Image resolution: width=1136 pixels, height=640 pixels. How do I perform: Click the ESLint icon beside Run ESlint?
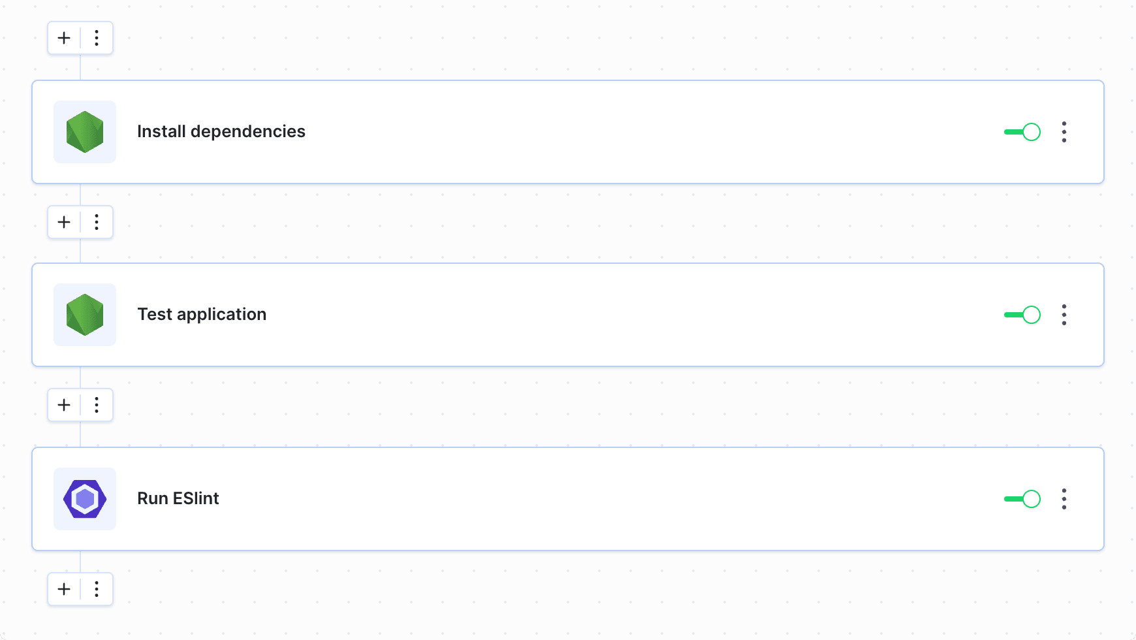point(85,499)
